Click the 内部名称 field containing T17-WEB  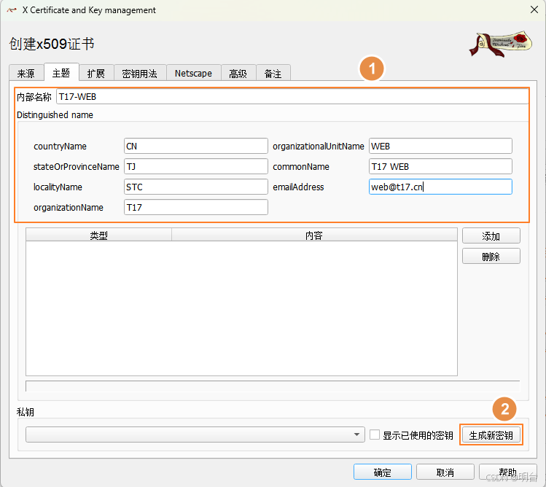coord(292,96)
